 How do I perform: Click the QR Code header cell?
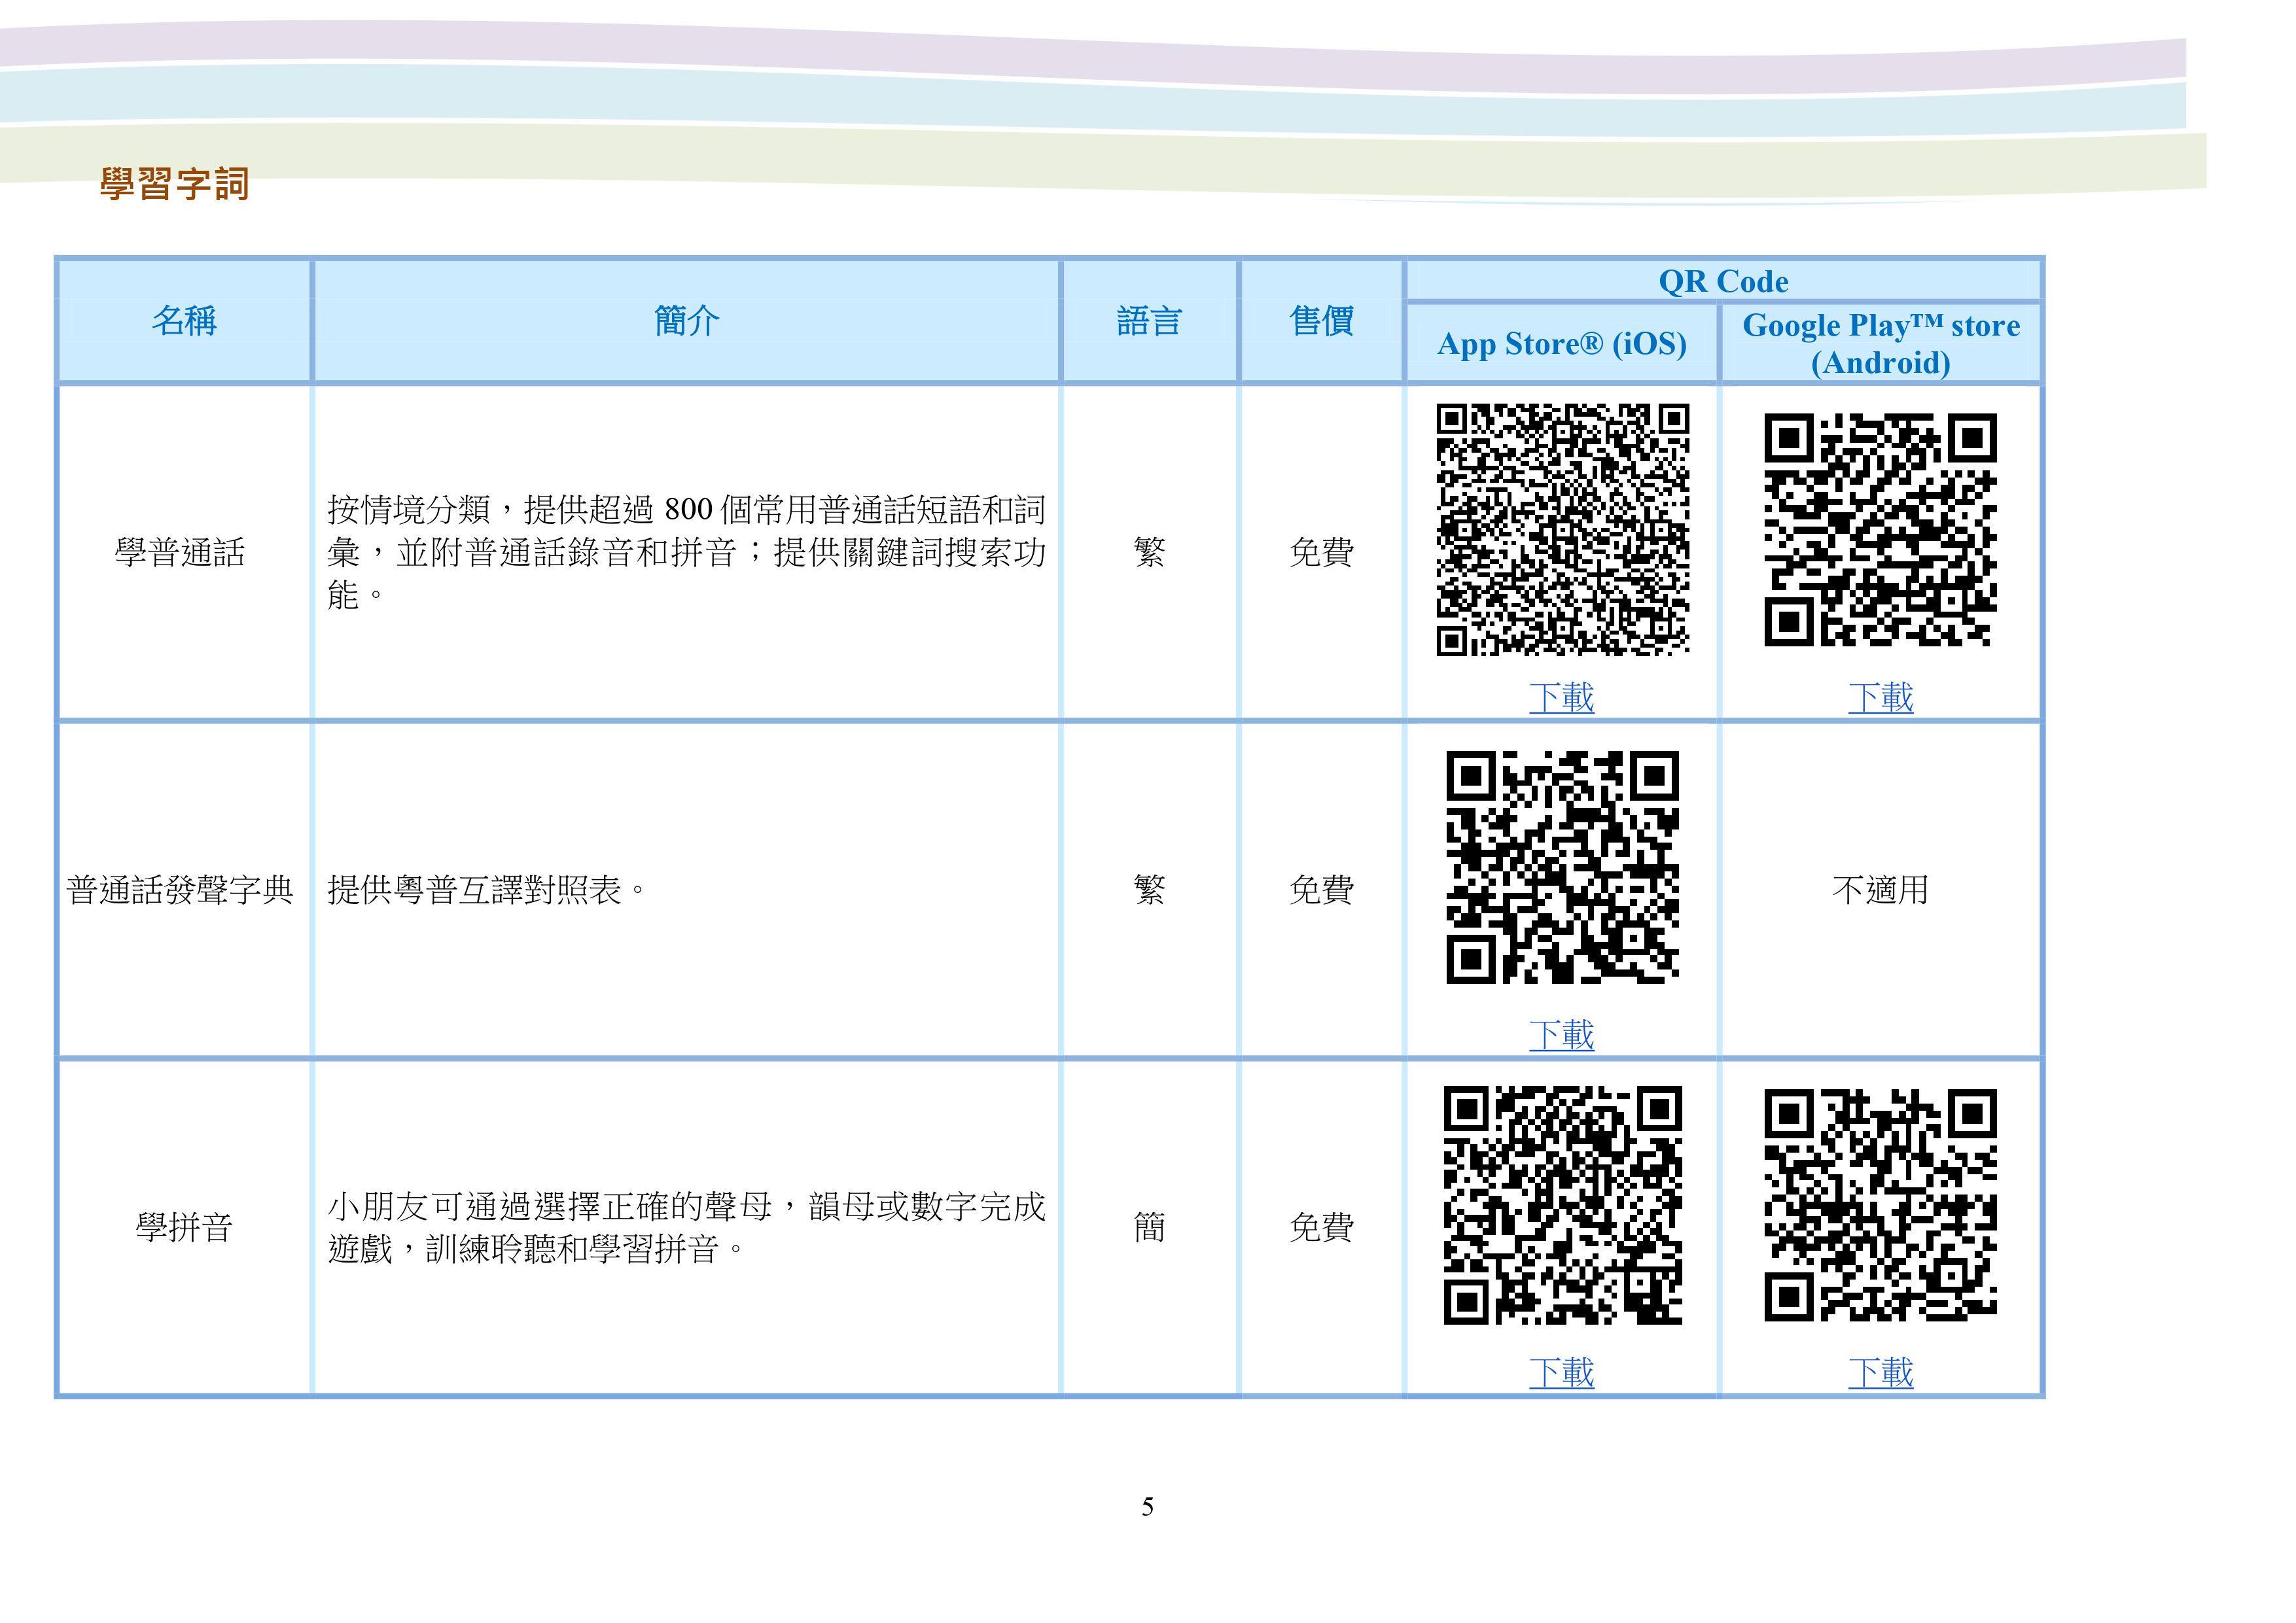(x=1723, y=281)
